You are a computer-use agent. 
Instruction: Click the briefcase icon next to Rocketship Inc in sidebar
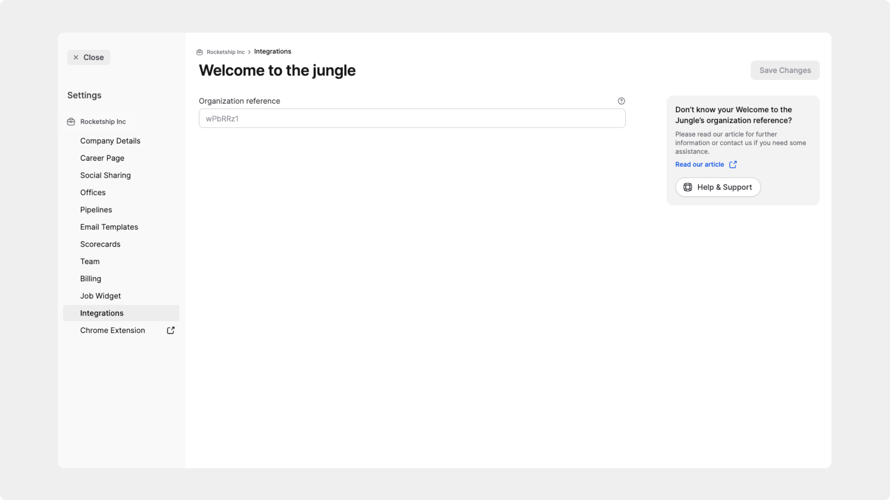71,122
